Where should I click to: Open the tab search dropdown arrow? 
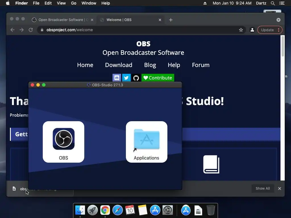click(278, 20)
